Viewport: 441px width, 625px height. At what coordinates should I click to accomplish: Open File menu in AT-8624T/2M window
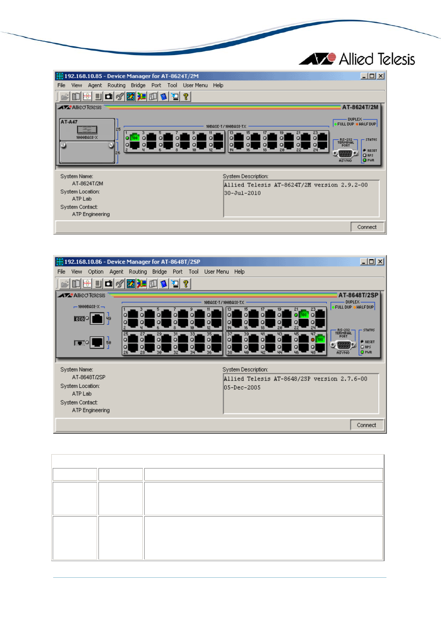click(61, 85)
